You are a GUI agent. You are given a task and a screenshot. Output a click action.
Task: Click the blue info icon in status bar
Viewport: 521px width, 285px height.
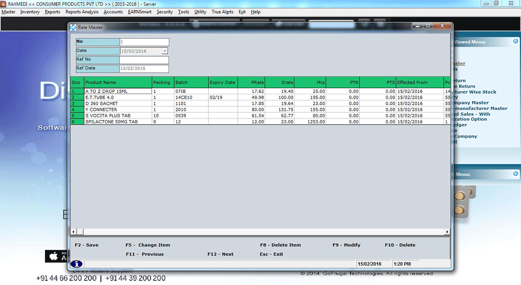76,264
